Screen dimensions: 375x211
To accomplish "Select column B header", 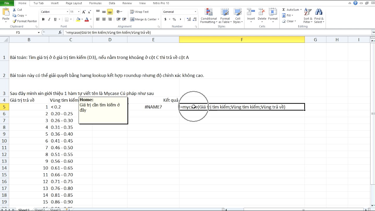I will [x=29, y=40].
